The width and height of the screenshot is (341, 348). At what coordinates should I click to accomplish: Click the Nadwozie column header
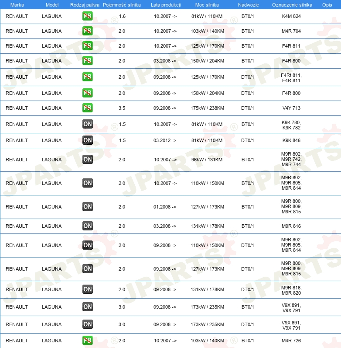click(249, 5)
